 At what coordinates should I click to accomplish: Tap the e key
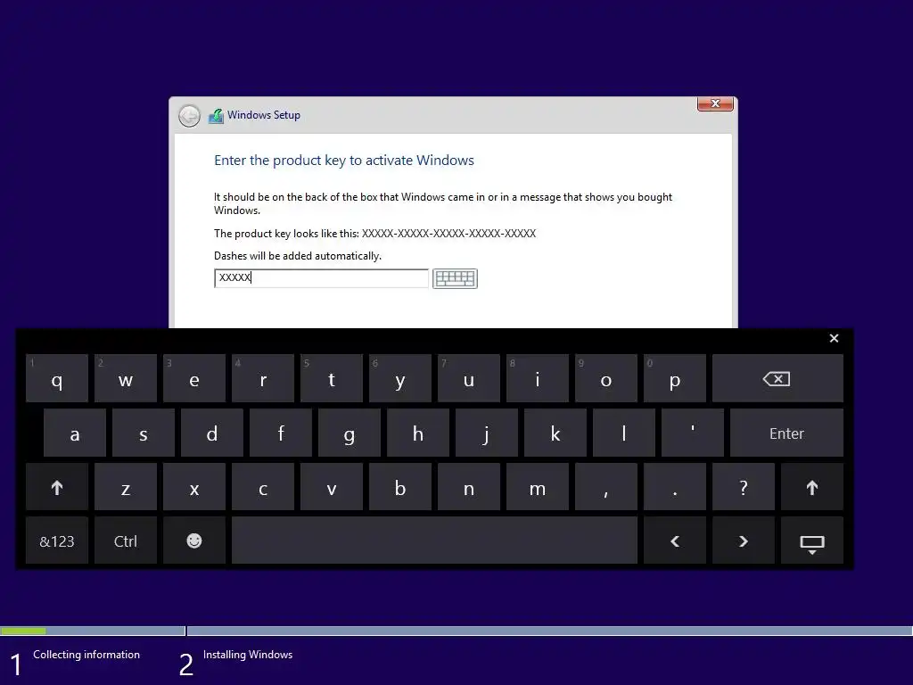coord(193,378)
